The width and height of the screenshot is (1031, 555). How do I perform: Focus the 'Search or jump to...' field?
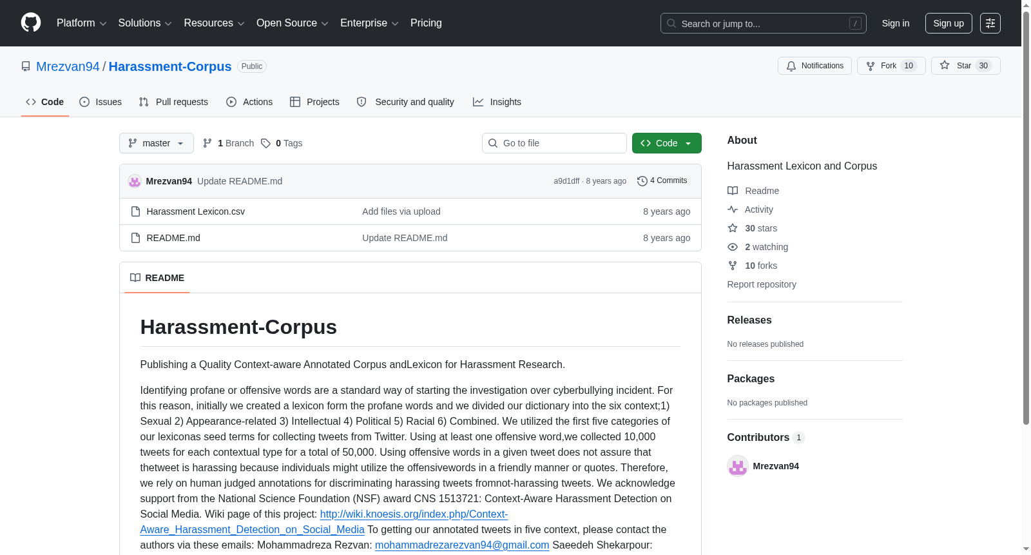(764, 23)
